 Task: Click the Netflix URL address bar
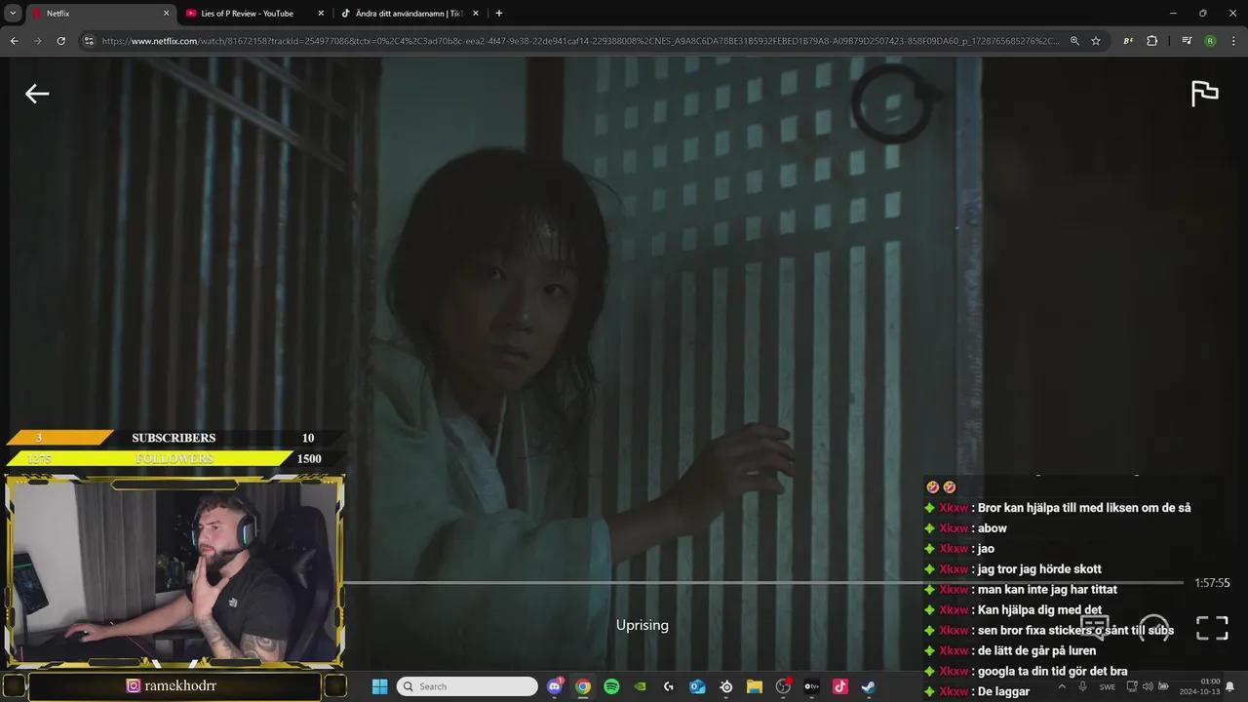coord(580,41)
